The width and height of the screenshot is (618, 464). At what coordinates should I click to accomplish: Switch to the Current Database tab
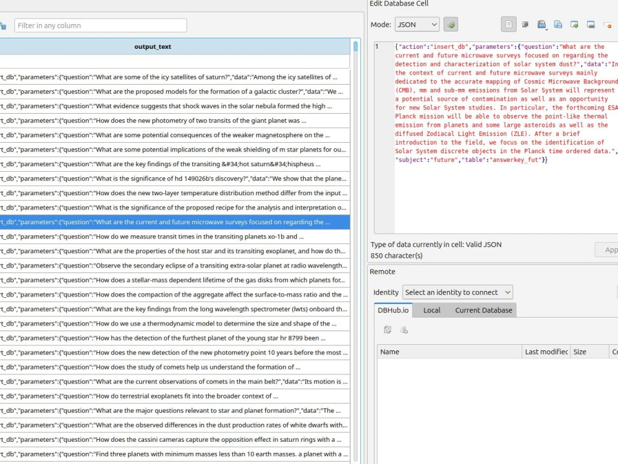484,310
